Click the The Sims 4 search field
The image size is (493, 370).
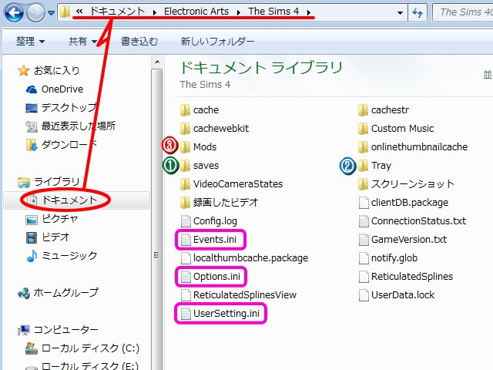click(462, 12)
